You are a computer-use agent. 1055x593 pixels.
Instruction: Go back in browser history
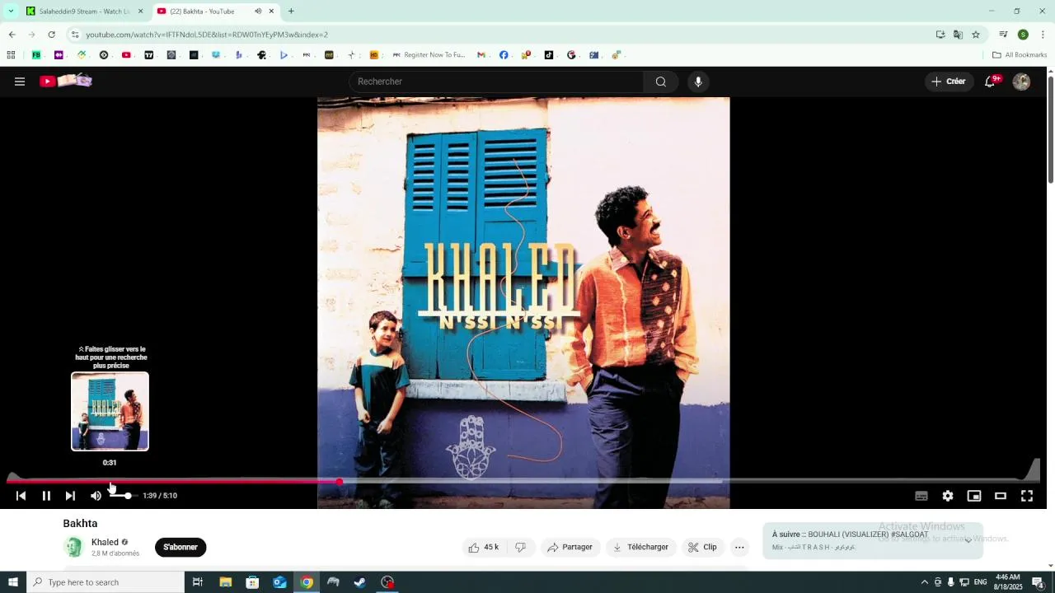(x=12, y=35)
